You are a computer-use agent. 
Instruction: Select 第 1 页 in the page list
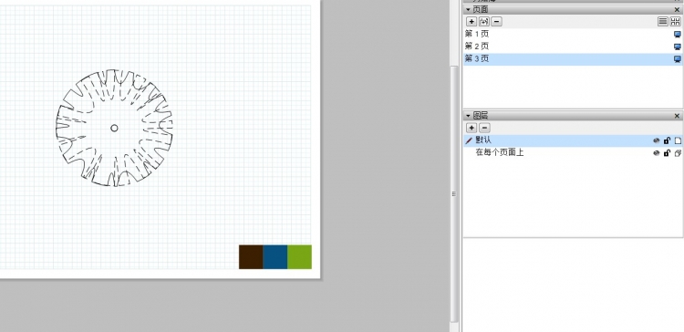point(573,35)
